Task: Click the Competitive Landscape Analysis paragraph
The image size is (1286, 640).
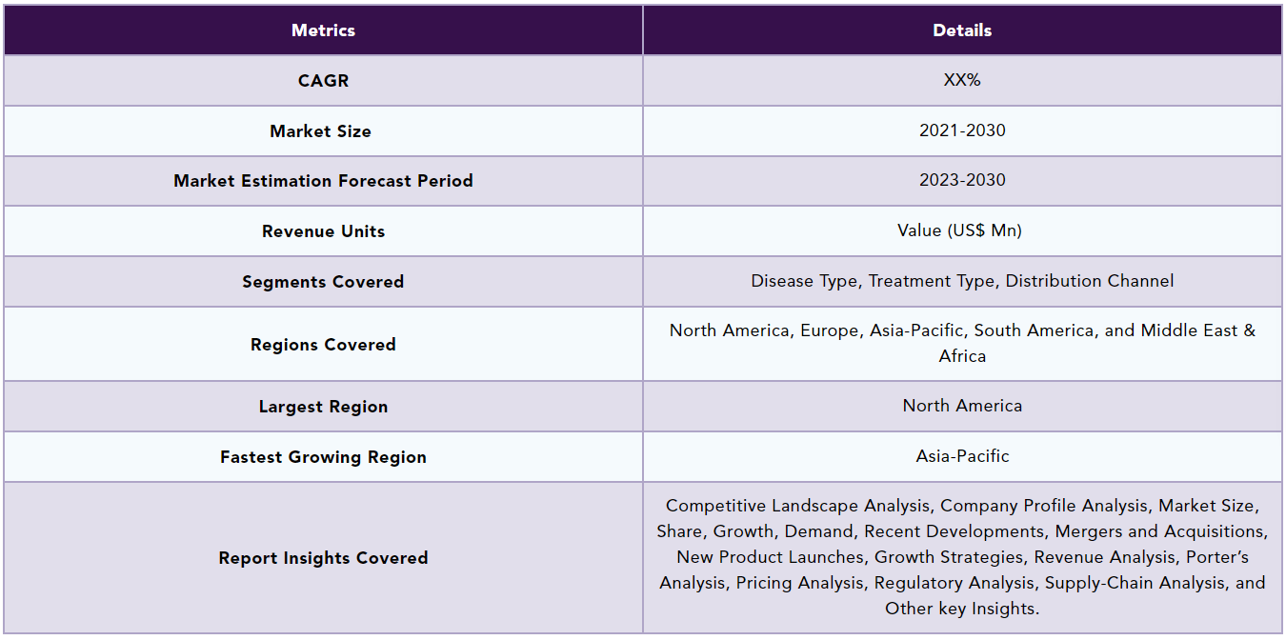Action: (x=962, y=557)
